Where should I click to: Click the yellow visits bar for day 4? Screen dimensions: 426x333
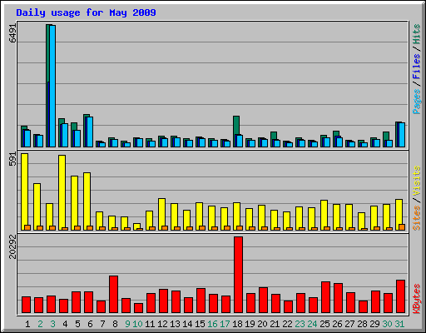click(62, 192)
